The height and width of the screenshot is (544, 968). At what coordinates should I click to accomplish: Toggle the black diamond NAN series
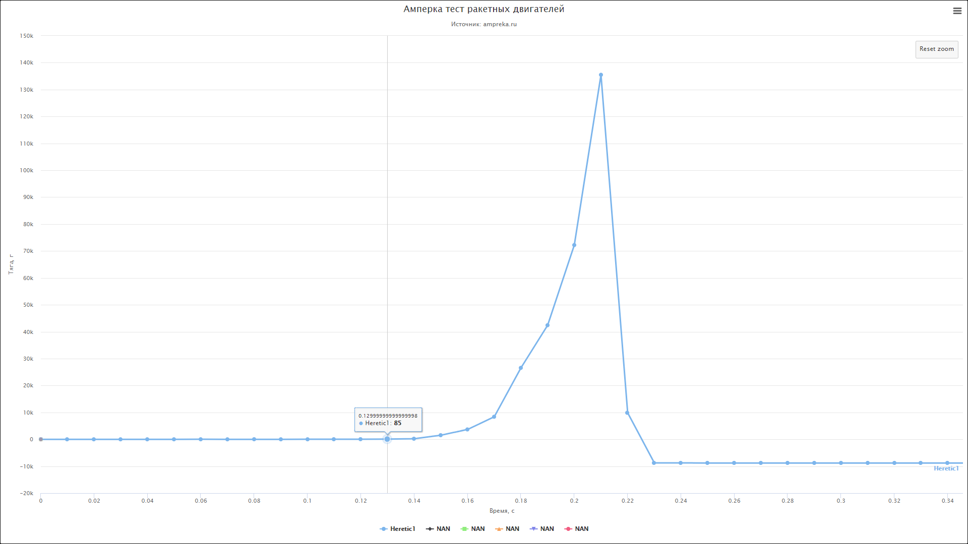443,528
